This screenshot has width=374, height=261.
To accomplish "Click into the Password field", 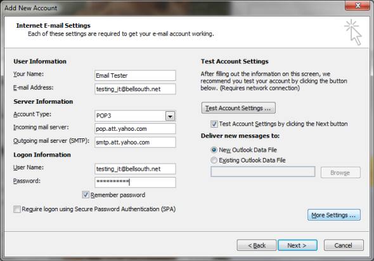I will point(135,182).
